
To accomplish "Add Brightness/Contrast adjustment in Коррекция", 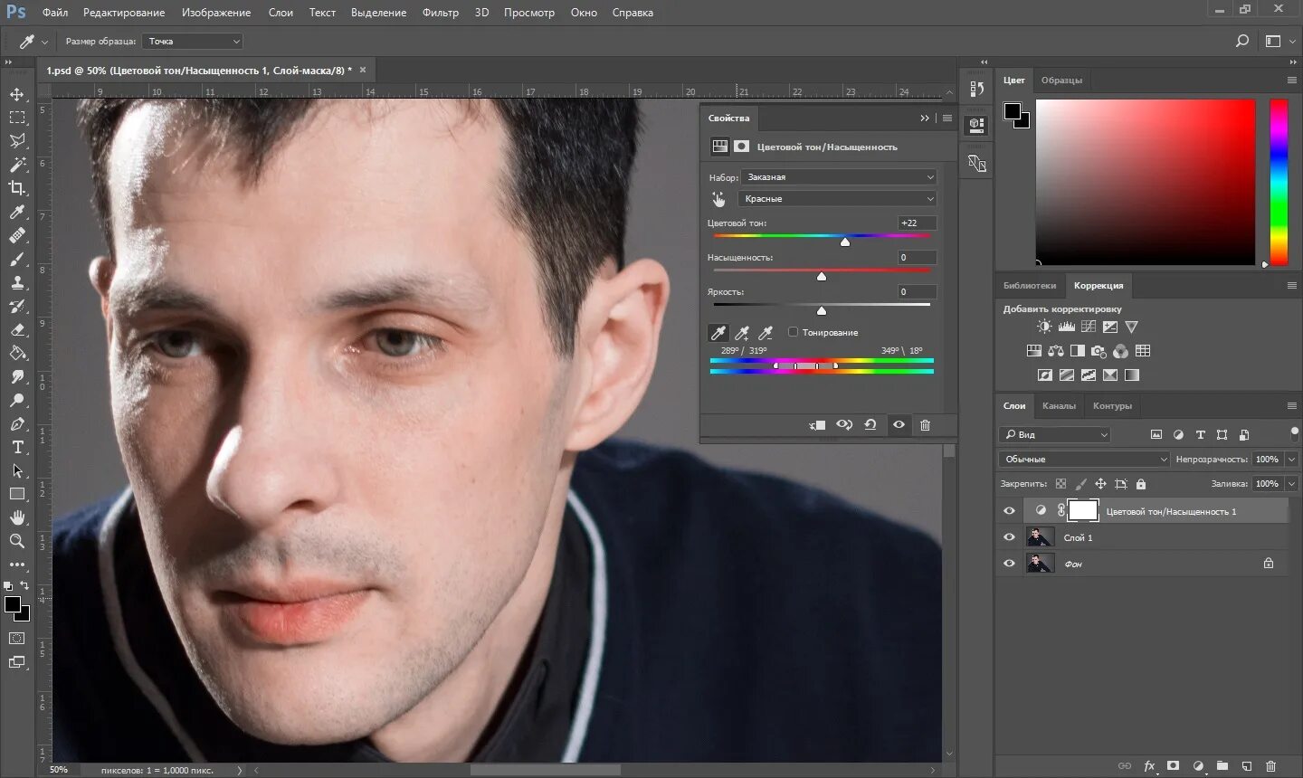I will pyautogui.click(x=1044, y=327).
